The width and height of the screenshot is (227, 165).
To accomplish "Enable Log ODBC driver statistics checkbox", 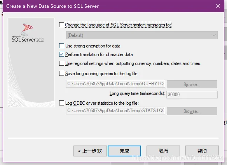I will [x=61, y=103].
